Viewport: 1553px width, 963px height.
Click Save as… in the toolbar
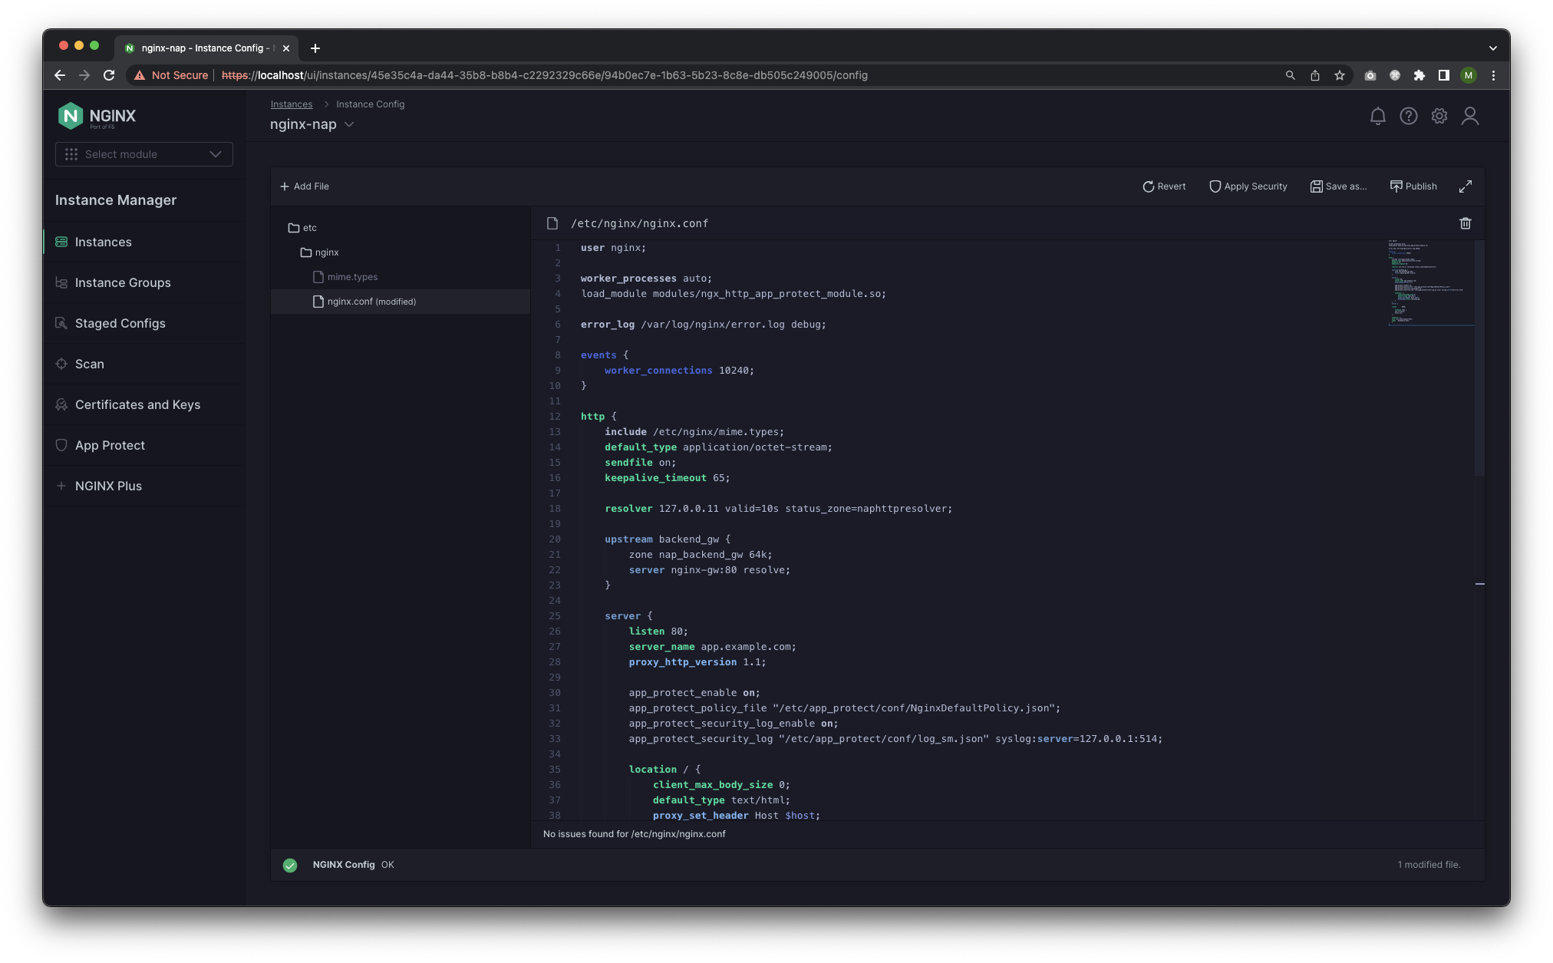(x=1338, y=186)
